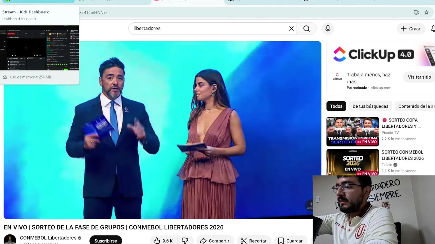Image resolution: width=435 pixels, height=244 pixels.
Task: Click the Compartir share button
Action: (x=215, y=241)
